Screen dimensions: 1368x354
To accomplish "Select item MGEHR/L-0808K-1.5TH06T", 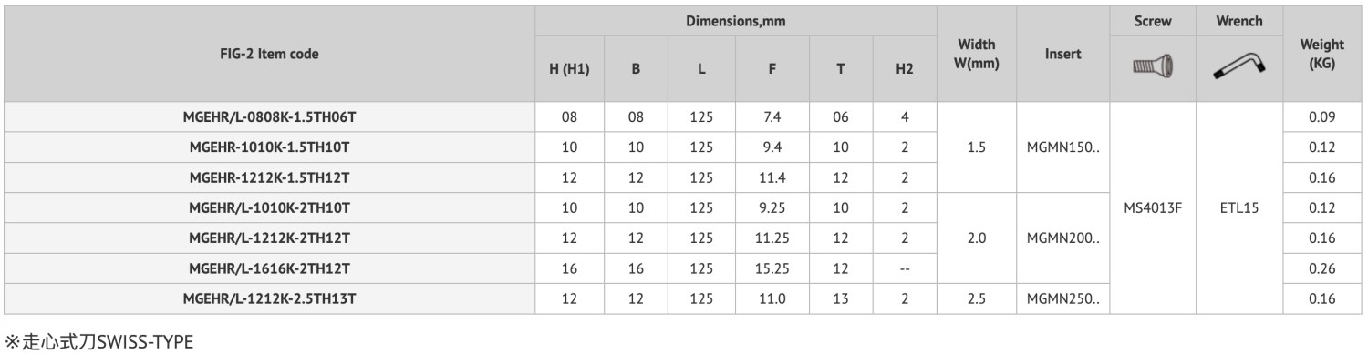I will point(268,116).
